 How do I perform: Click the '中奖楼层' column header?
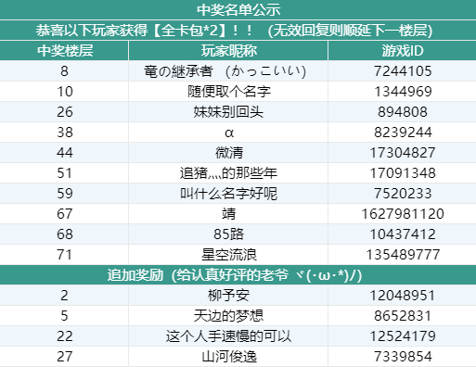64,51
